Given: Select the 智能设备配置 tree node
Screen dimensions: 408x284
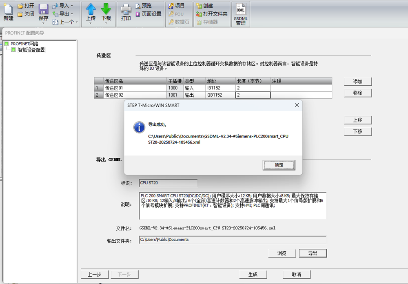Looking at the screenshot, I should tap(31, 50).
